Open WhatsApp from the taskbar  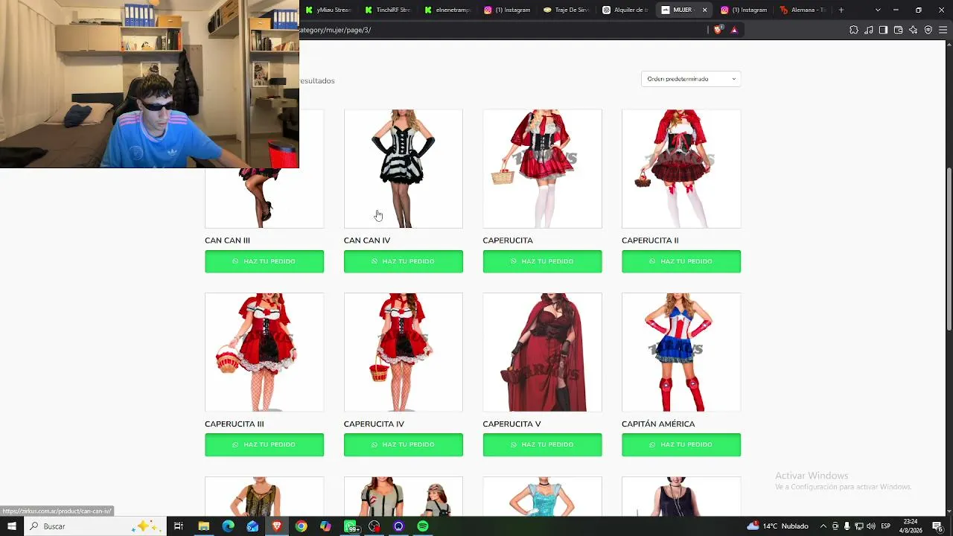(350, 526)
